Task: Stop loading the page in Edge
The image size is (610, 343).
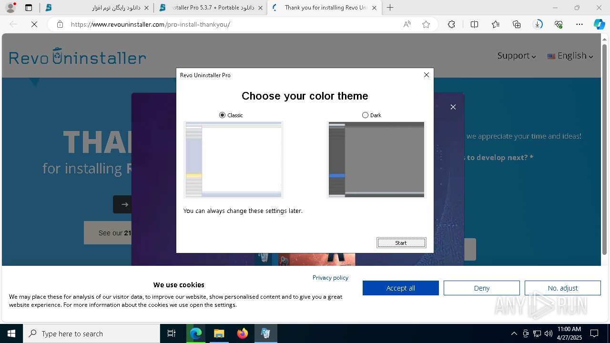Action: pyautogui.click(x=34, y=24)
